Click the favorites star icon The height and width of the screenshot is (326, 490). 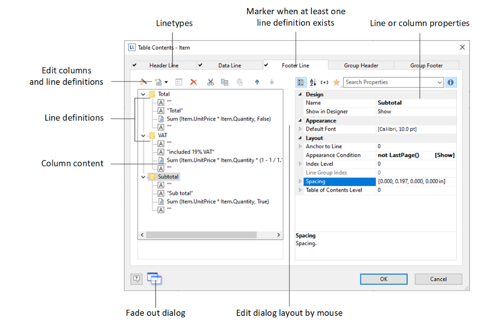point(336,82)
